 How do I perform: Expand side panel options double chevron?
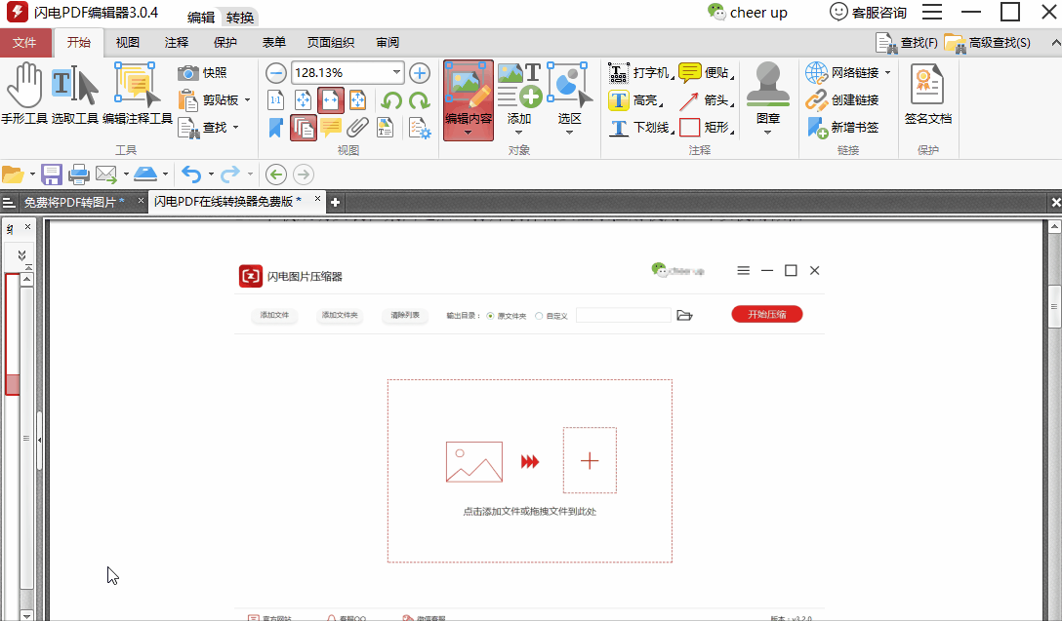click(21, 255)
